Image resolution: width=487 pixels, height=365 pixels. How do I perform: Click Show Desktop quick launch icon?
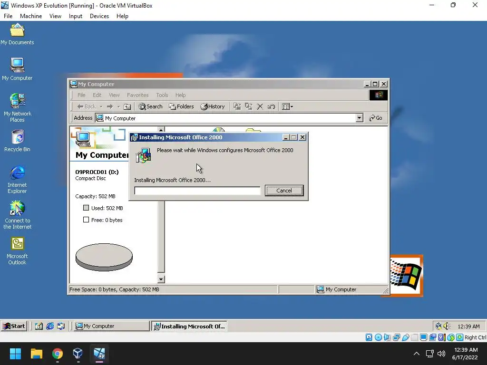click(39, 326)
